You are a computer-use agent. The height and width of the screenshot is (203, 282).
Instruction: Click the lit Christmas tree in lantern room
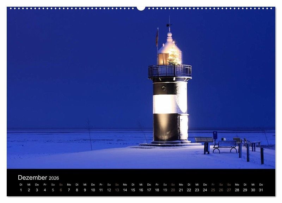pos(174,57)
